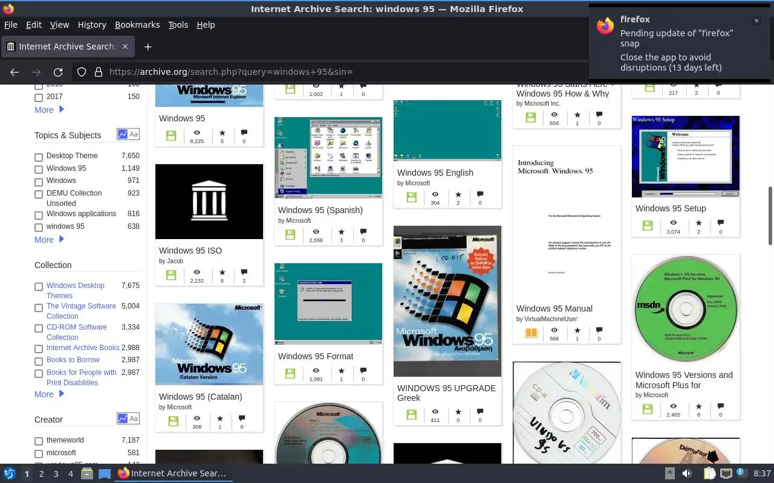Click the floppy icon under Windows 95 English
This screenshot has width=774, height=483.
tap(412, 197)
